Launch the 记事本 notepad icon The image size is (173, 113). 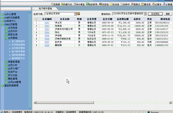pos(153,4)
